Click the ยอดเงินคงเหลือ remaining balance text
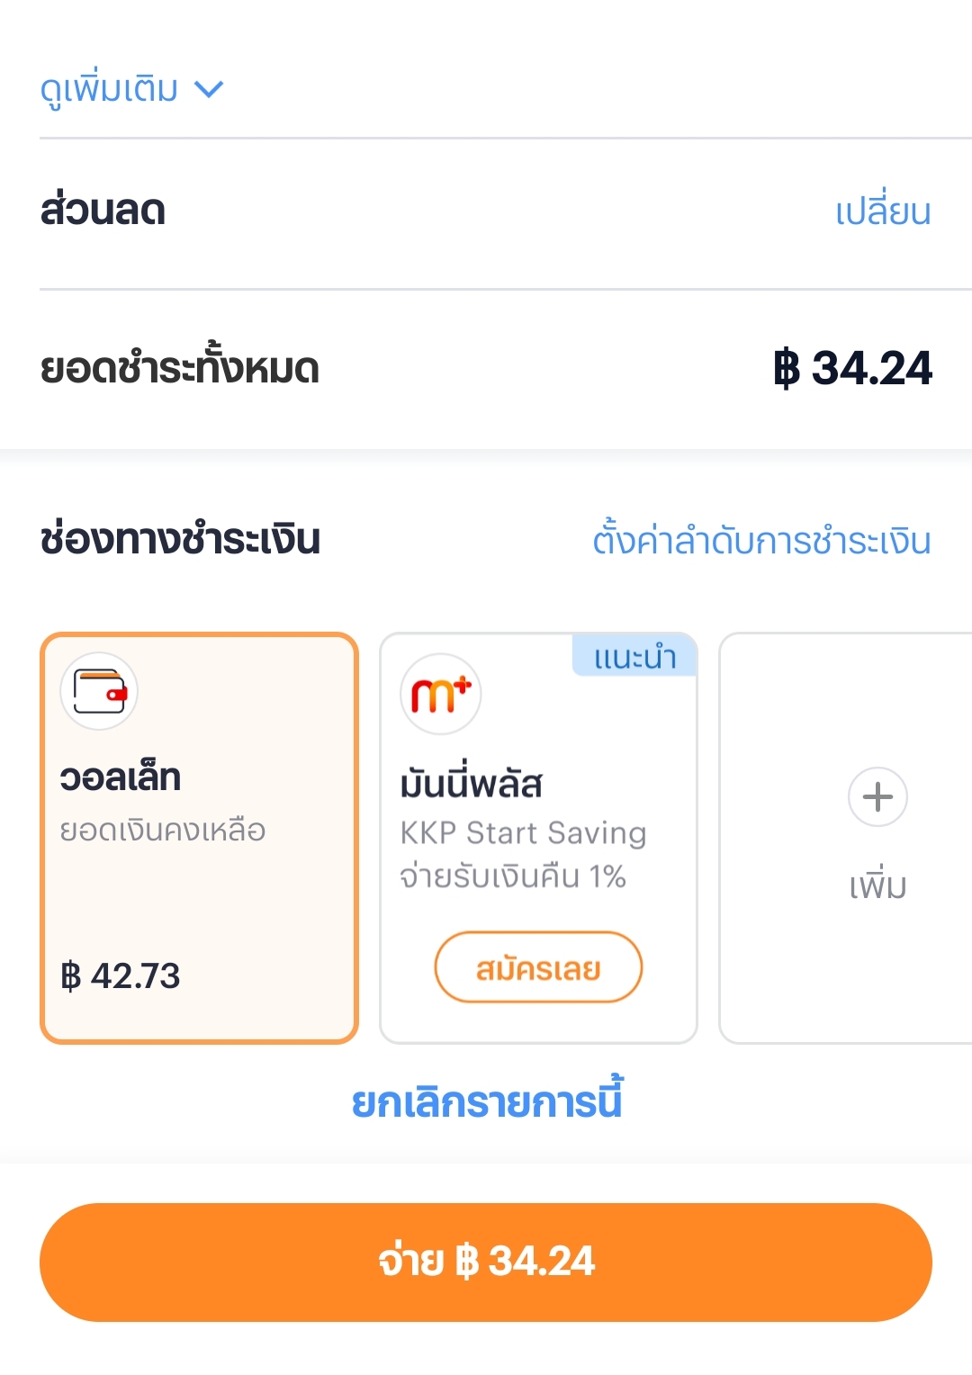Screen dimensions: 972x1375 pyautogui.click(x=163, y=830)
